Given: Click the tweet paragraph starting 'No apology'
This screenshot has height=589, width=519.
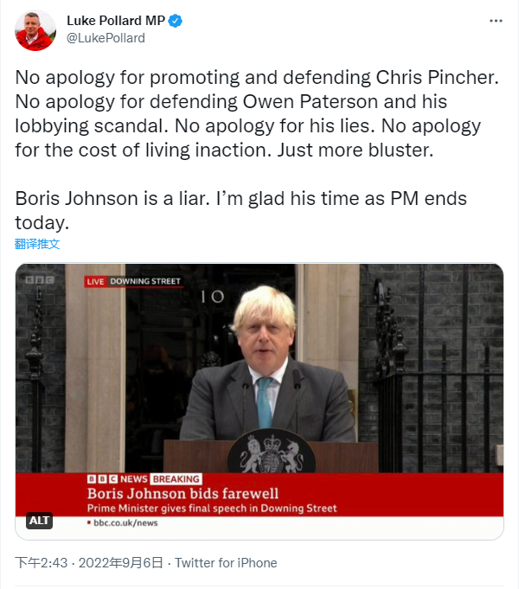Looking at the screenshot, I should 257,113.
